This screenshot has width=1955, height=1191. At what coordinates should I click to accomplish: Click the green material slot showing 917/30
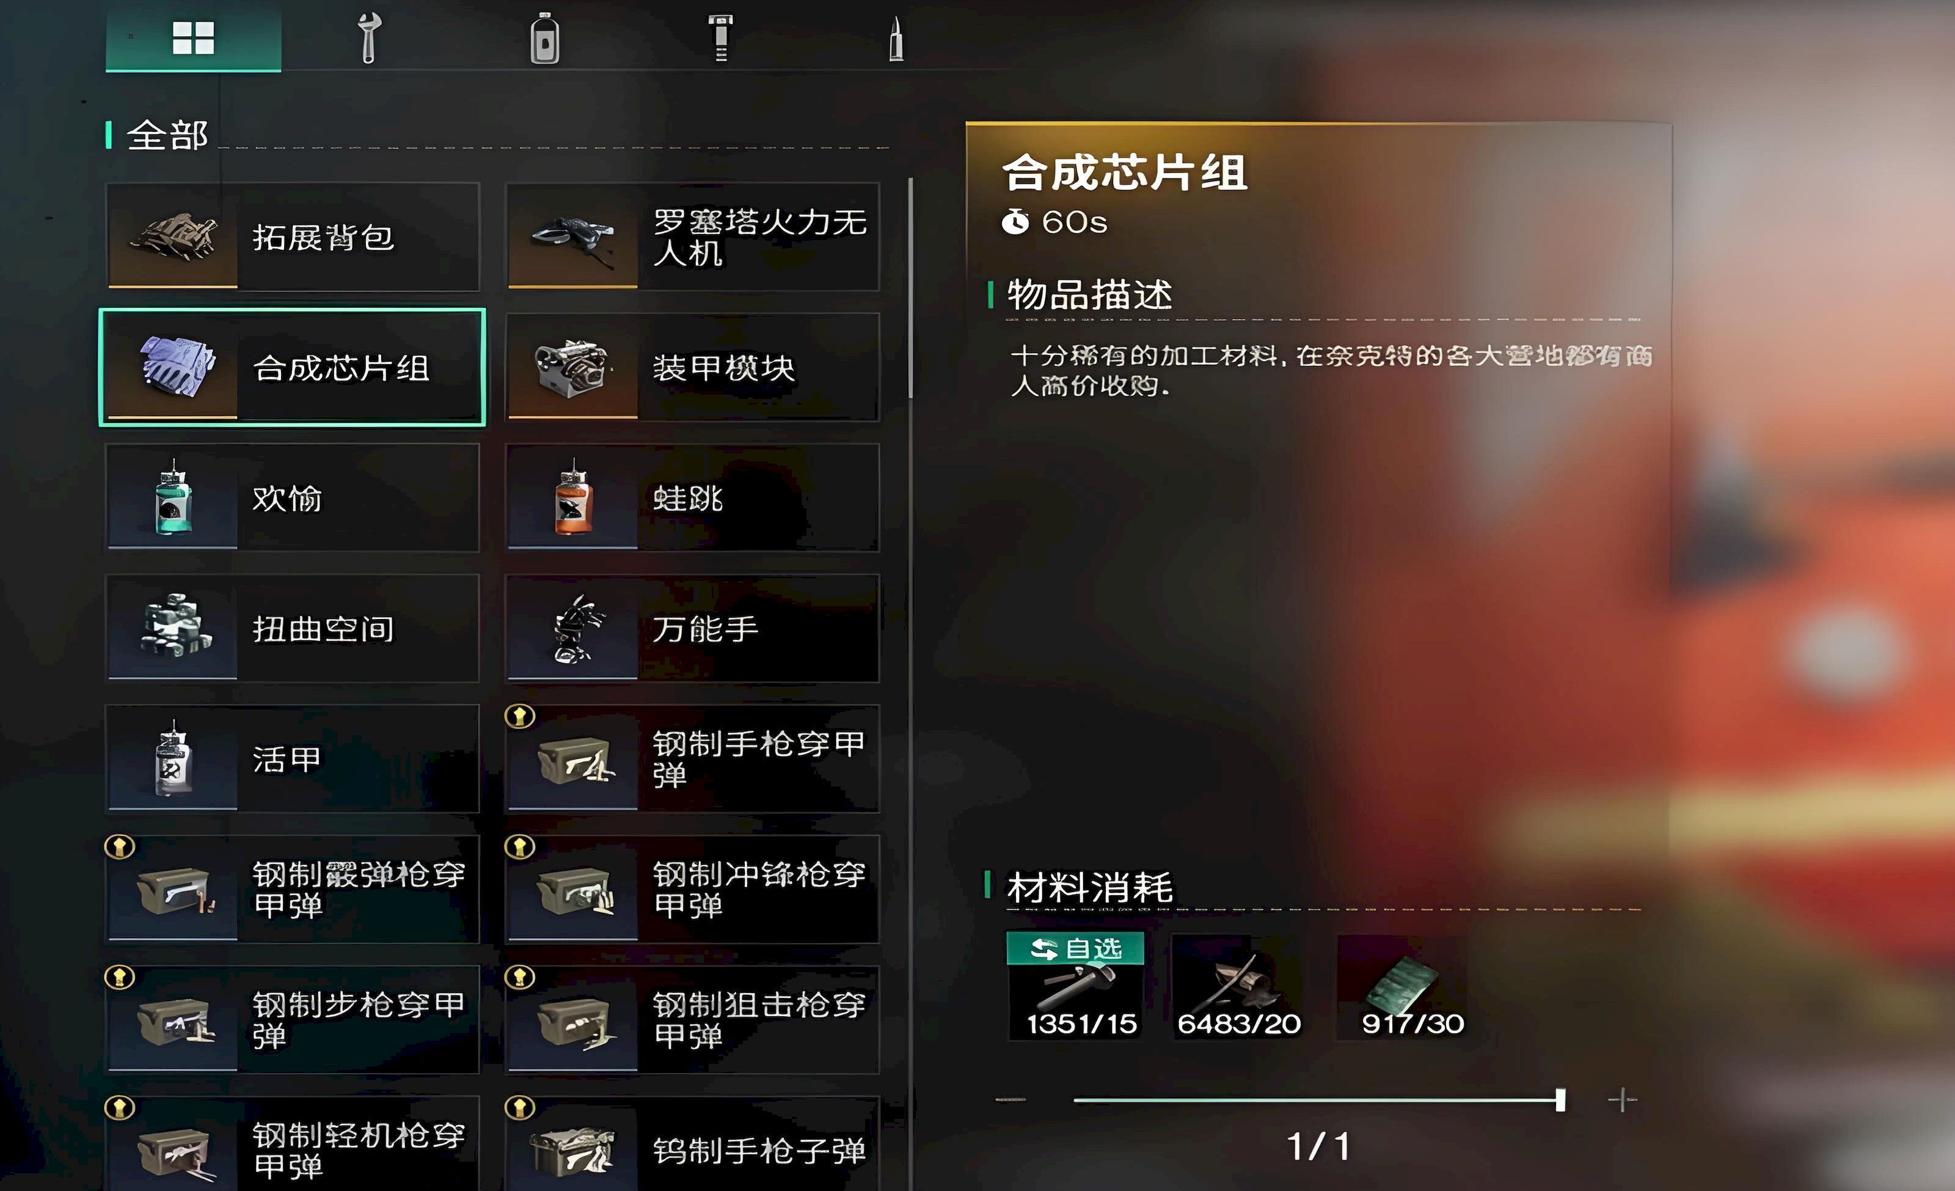(1403, 987)
